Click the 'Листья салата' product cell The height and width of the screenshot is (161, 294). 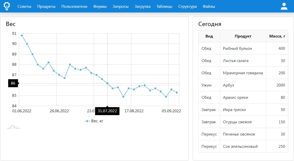click(243, 61)
